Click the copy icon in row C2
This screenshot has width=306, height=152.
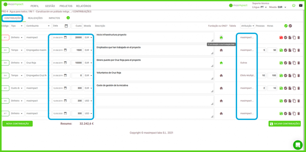click(294, 50)
